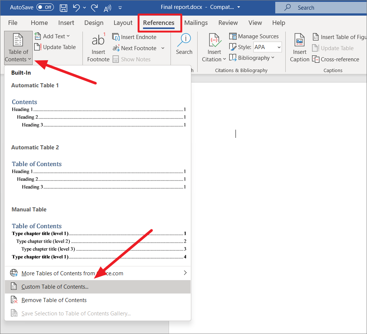
Task: Insert a footnote into the document
Action: [x=98, y=47]
